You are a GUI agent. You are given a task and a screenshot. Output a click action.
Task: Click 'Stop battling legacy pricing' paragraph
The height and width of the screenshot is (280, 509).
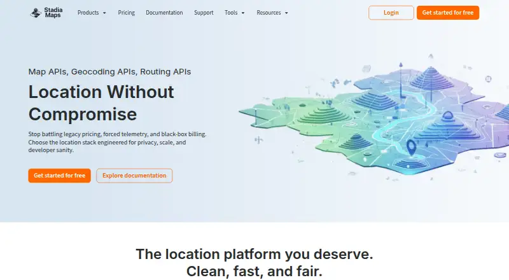[x=118, y=142]
